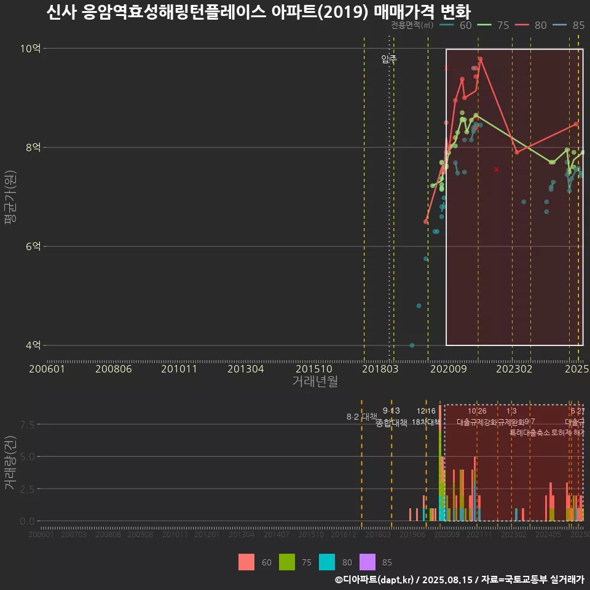
Task: Click 201407 on the volume chart x-axis
Action: click(276, 534)
